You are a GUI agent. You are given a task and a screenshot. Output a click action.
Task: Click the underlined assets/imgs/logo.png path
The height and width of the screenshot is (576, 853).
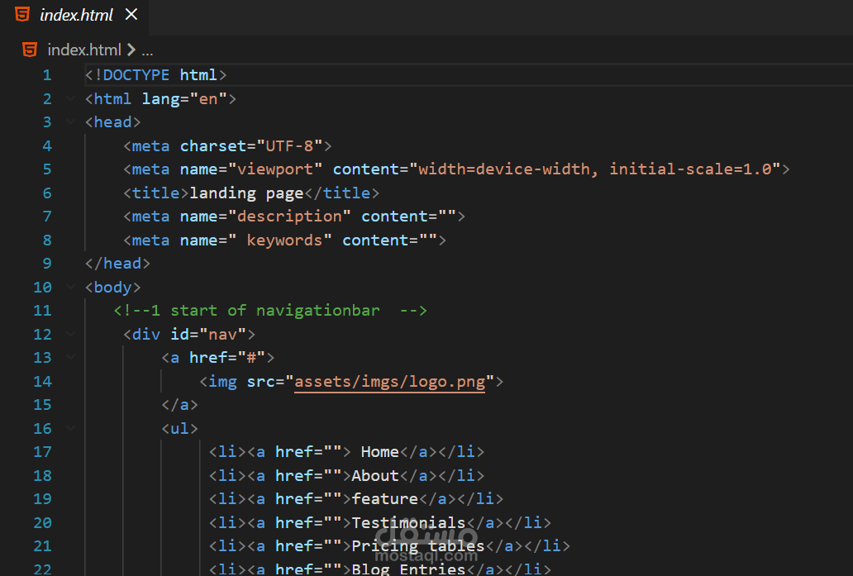tap(388, 381)
